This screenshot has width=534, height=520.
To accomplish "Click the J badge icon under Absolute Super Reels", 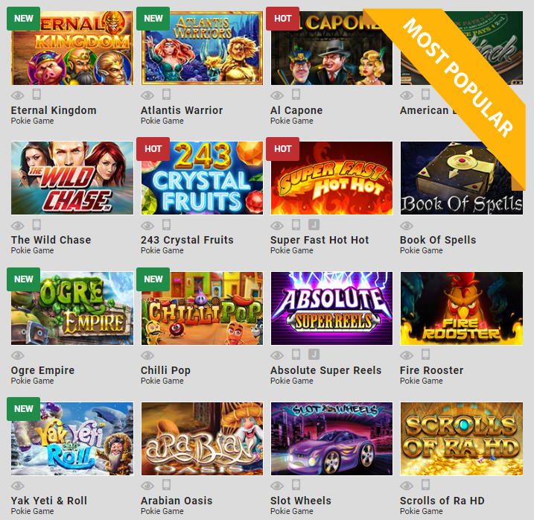I will click(x=314, y=355).
